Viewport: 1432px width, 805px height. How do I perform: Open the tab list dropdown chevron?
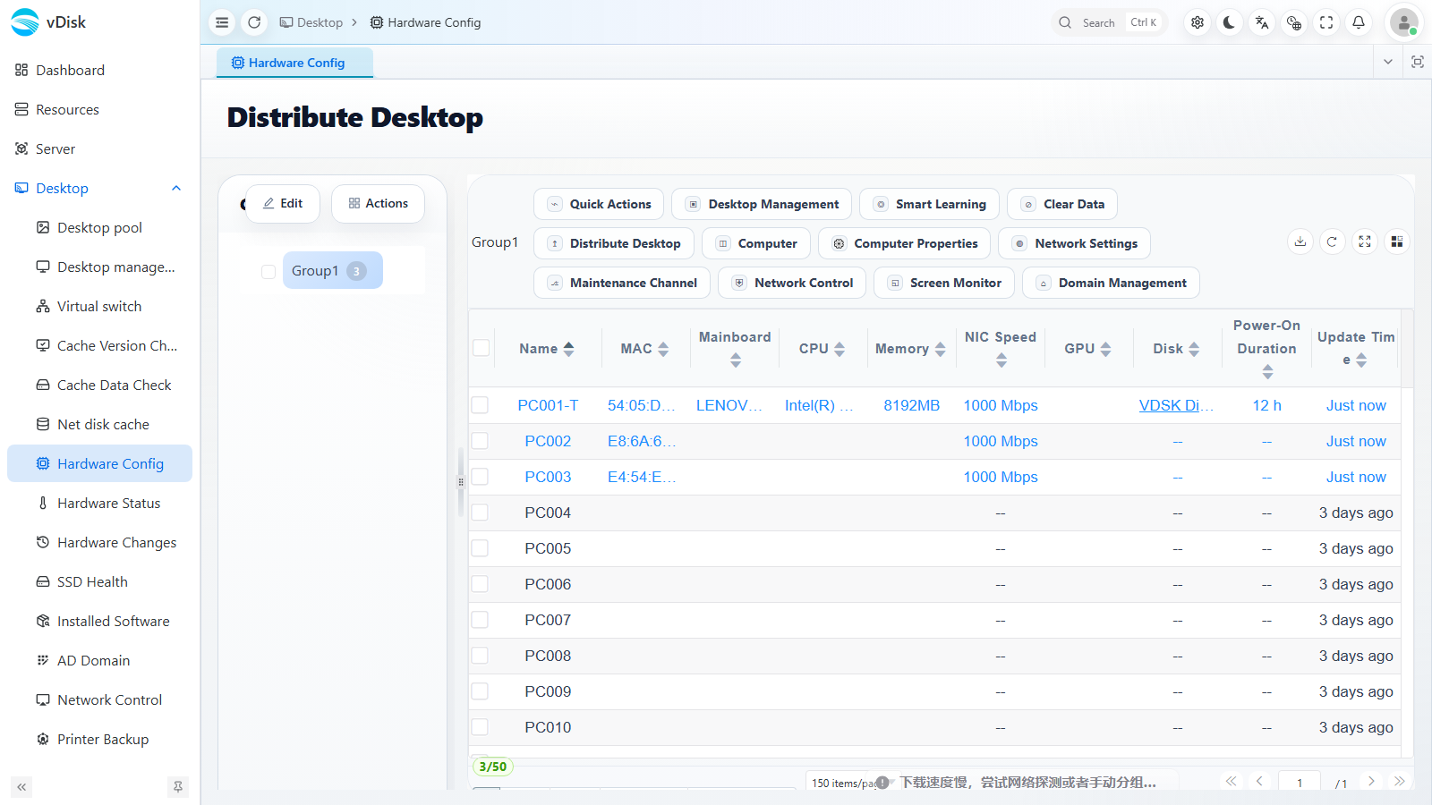click(x=1388, y=62)
